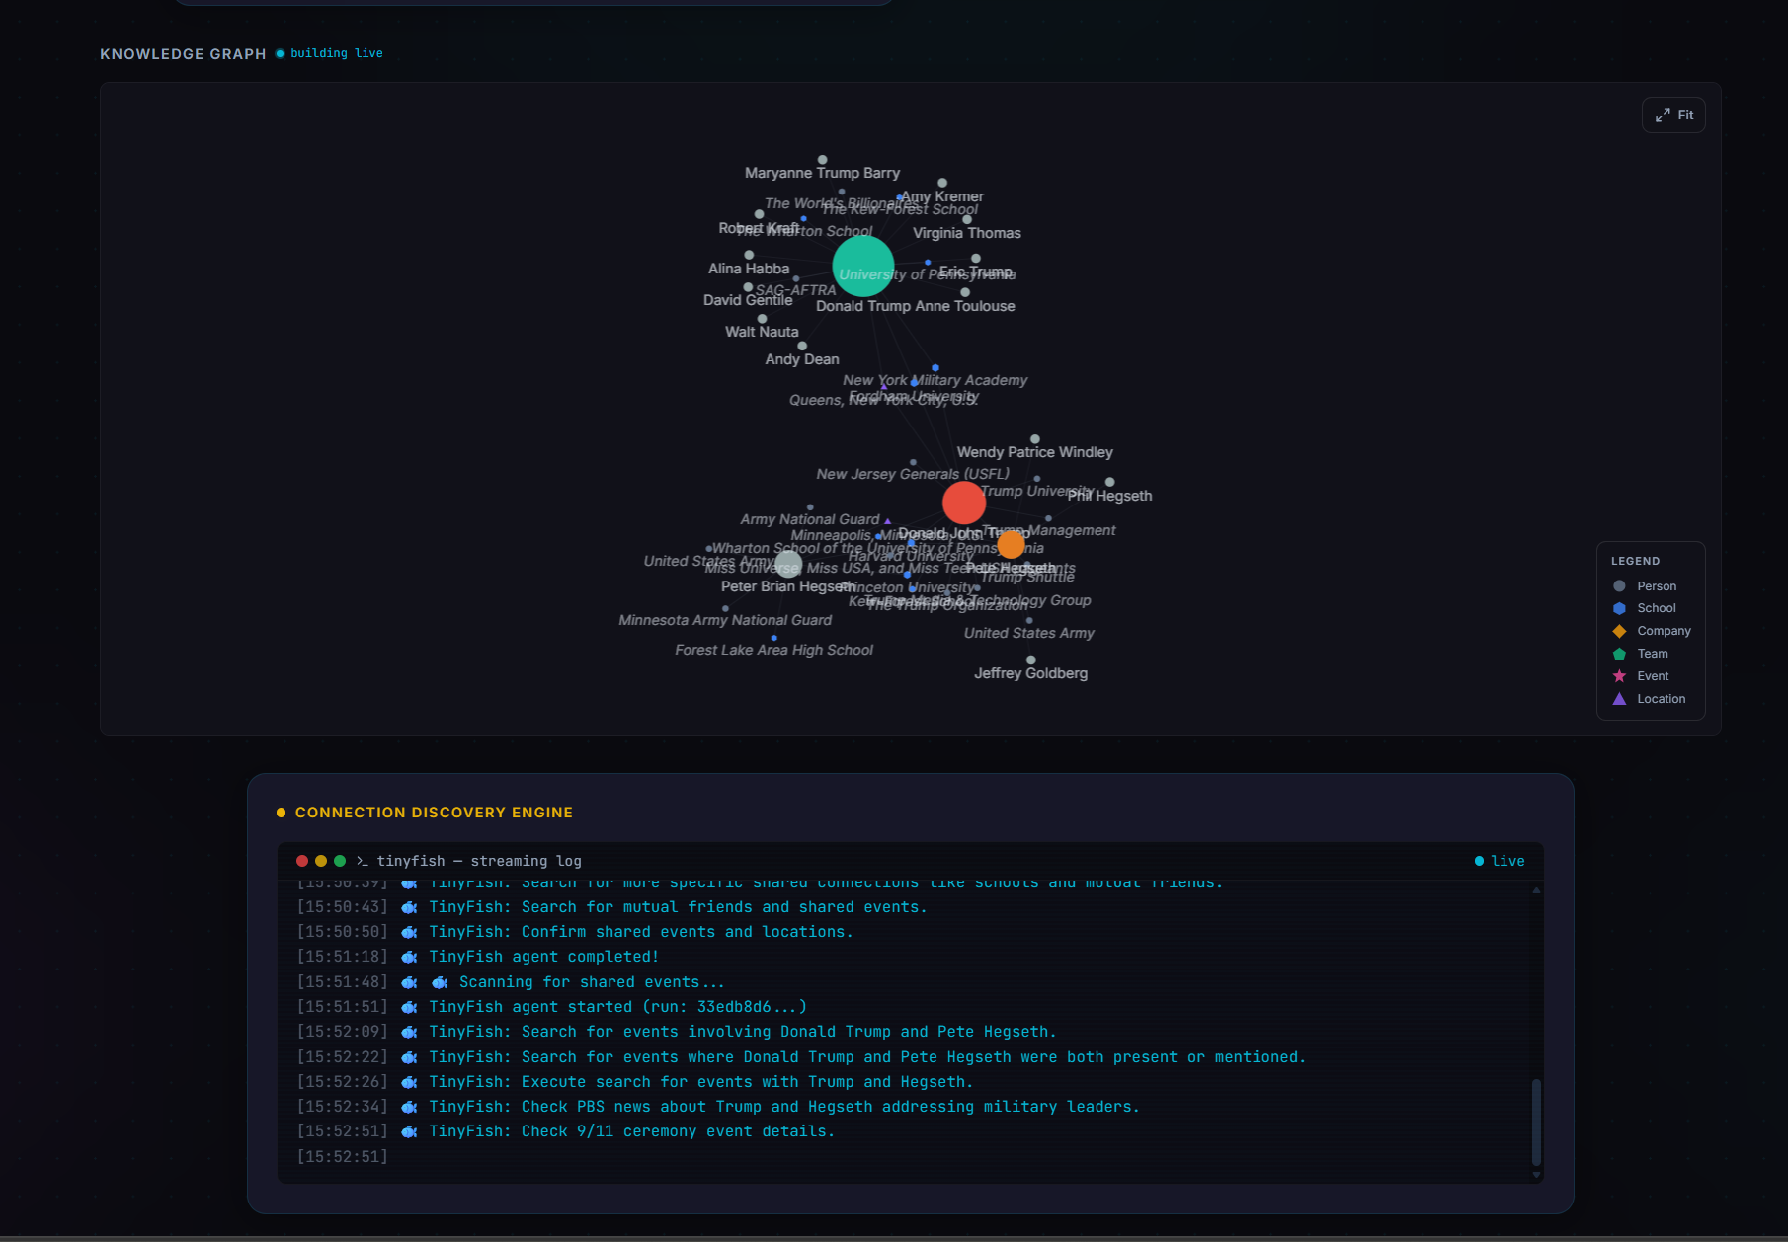Select the large green University of Pennsylvania node

click(x=863, y=266)
